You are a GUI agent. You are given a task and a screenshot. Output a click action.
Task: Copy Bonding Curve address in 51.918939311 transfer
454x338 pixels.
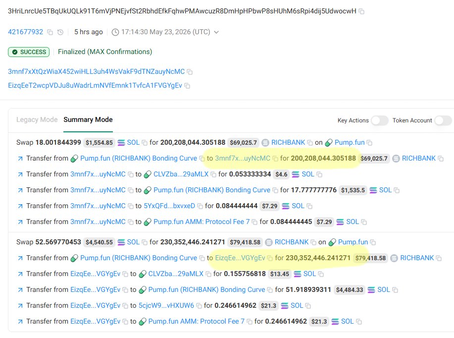pos(270,290)
